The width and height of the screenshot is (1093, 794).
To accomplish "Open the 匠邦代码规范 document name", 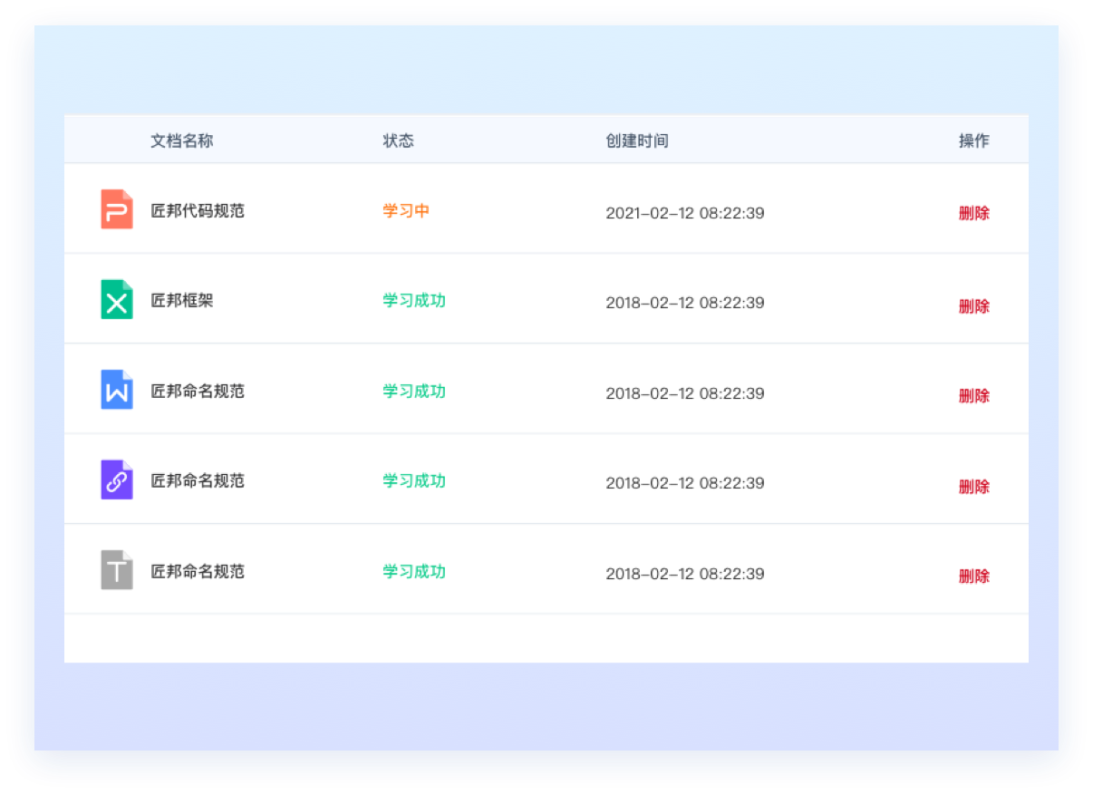I will click(198, 211).
